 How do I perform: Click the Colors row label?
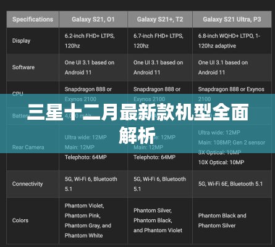pos(20,220)
